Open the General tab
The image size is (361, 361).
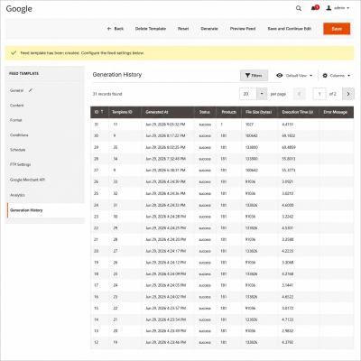(17, 90)
